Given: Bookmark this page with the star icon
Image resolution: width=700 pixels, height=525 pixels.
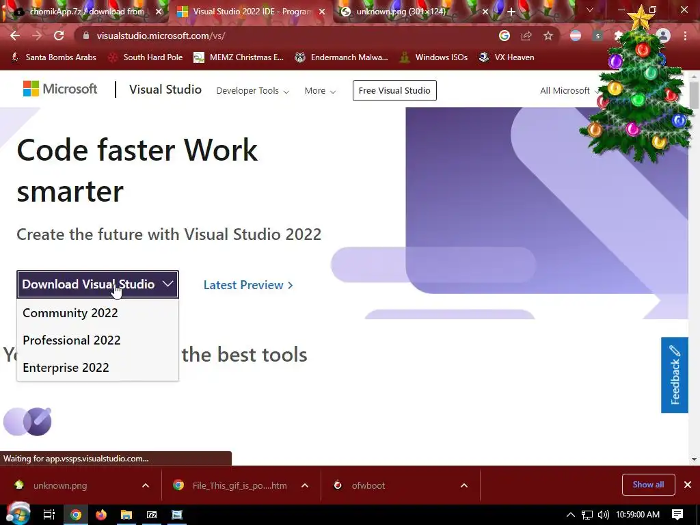Looking at the screenshot, I should coord(548,36).
